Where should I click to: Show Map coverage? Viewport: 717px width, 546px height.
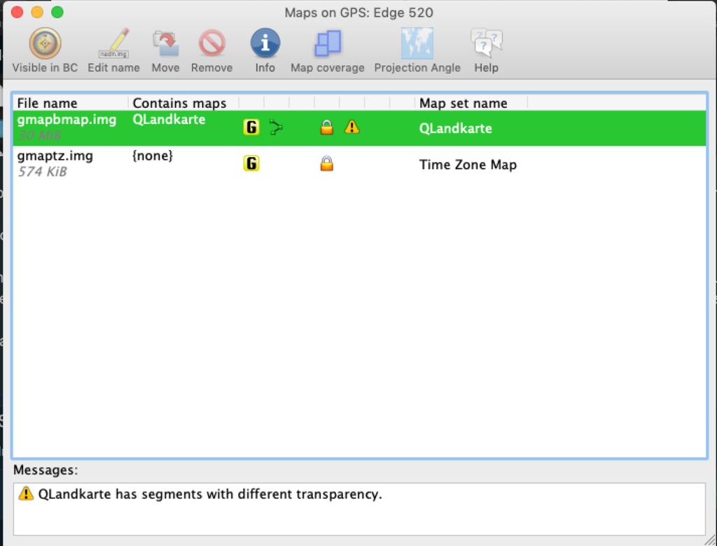coord(327,44)
